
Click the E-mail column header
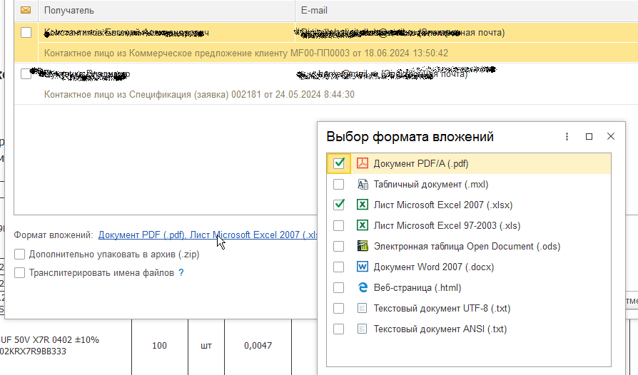pyautogui.click(x=314, y=11)
